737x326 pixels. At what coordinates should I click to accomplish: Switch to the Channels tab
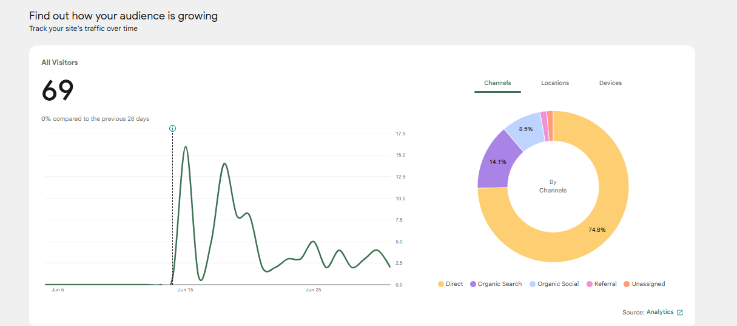[497, 83]
